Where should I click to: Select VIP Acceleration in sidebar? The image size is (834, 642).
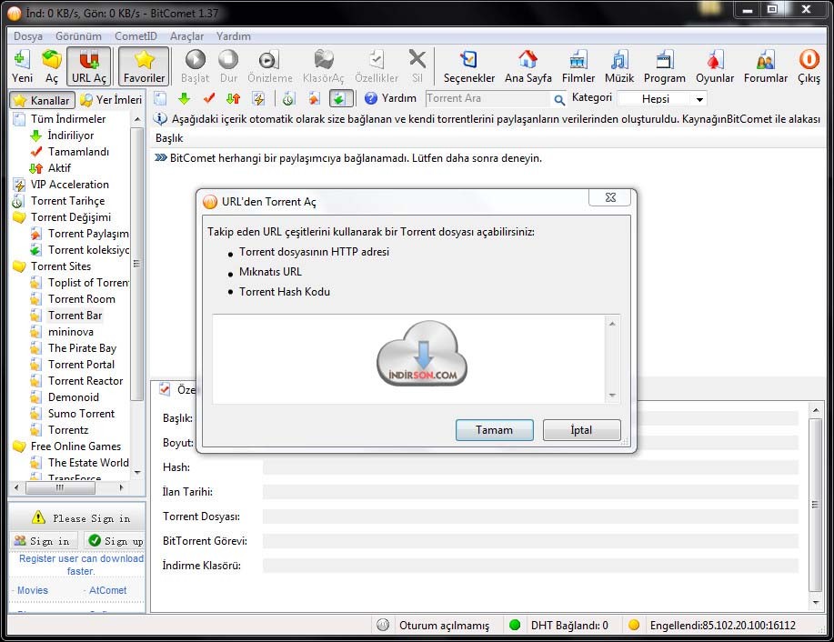(70, 185)
